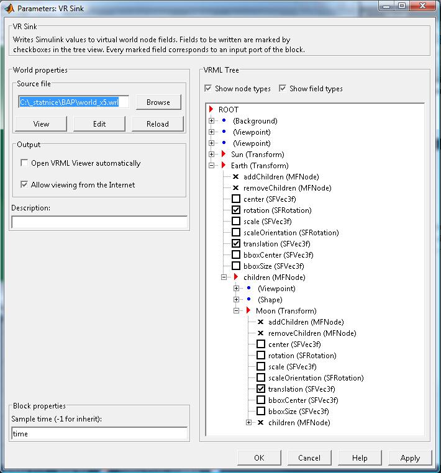
Task: Click the View button
Action: click(x=41, y=124)
